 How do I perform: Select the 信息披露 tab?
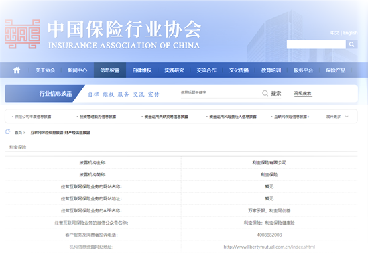[x=110, y=70]
